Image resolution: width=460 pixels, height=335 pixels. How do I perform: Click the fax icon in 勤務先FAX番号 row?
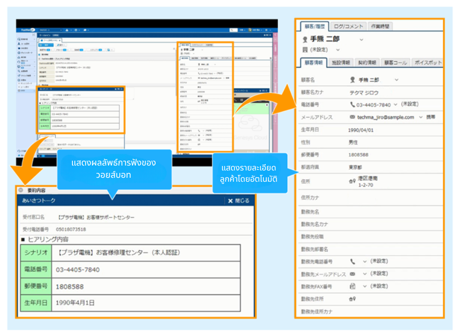(352, 286)
